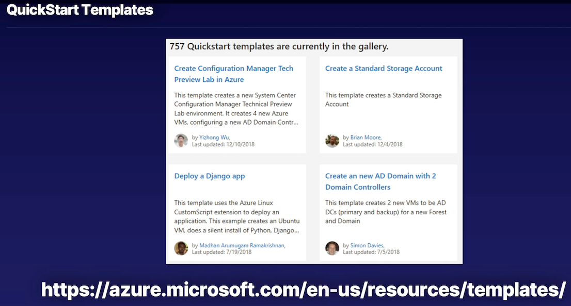
Task: Click Madhan Arumugam Ramakrishnan's avatar photo
Action: click(181, 248)
